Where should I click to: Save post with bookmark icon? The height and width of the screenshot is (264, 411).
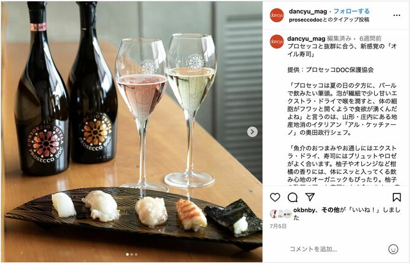[x=396, y=197]
